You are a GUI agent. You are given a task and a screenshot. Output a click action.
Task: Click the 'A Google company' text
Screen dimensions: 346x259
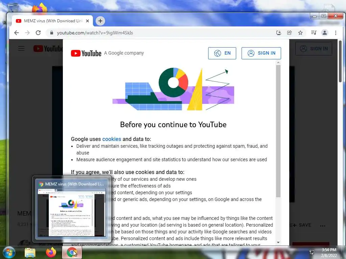coord(124,53)
